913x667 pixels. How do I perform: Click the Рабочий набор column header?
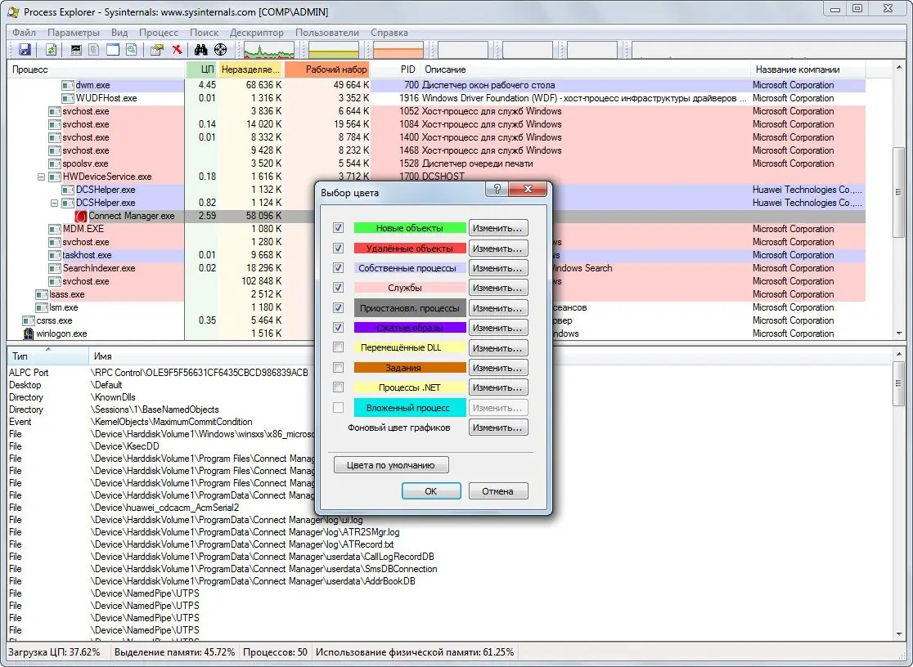(x=327, y=69)
